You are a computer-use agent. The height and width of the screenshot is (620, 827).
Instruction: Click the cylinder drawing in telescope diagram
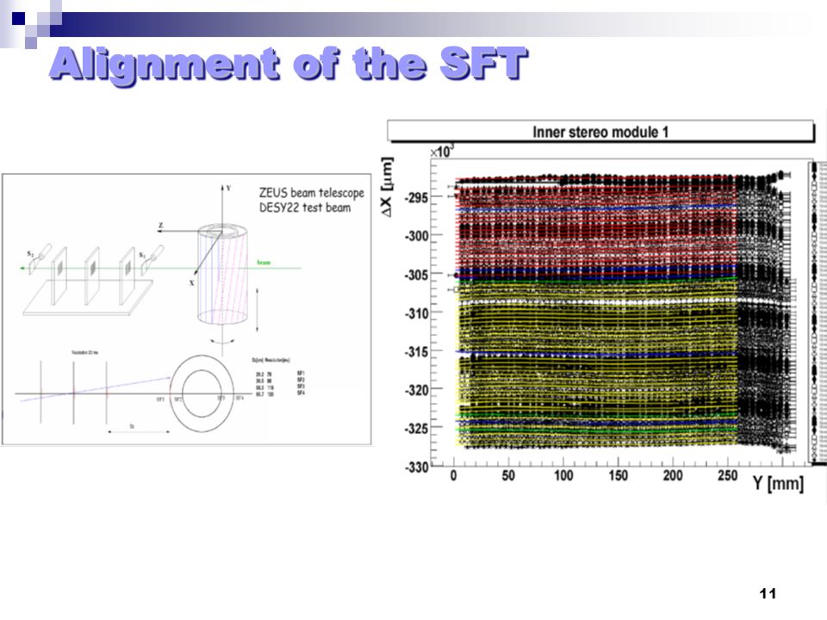click(x=222, y=274)
